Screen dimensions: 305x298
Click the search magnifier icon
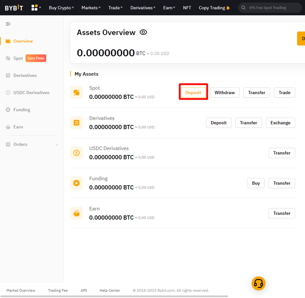coord(243,8)
